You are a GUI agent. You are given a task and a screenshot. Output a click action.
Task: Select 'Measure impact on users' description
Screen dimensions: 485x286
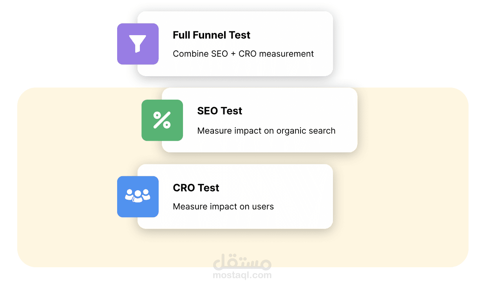[x=223, y=207]
